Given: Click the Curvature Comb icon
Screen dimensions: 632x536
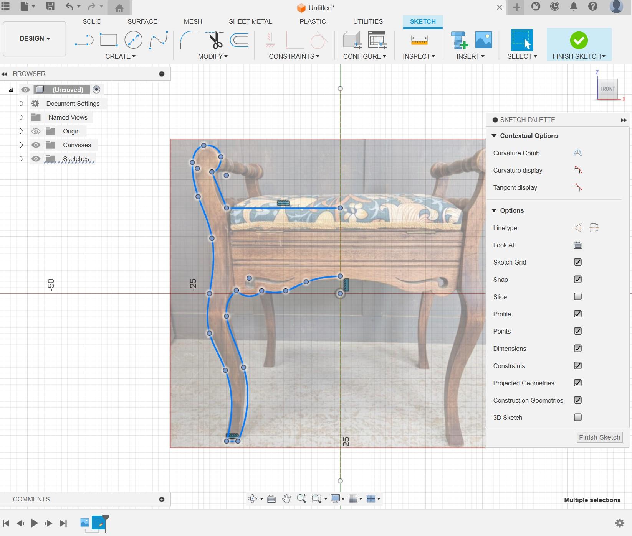Looking at the screenshot, I should [x=577, y=153].
